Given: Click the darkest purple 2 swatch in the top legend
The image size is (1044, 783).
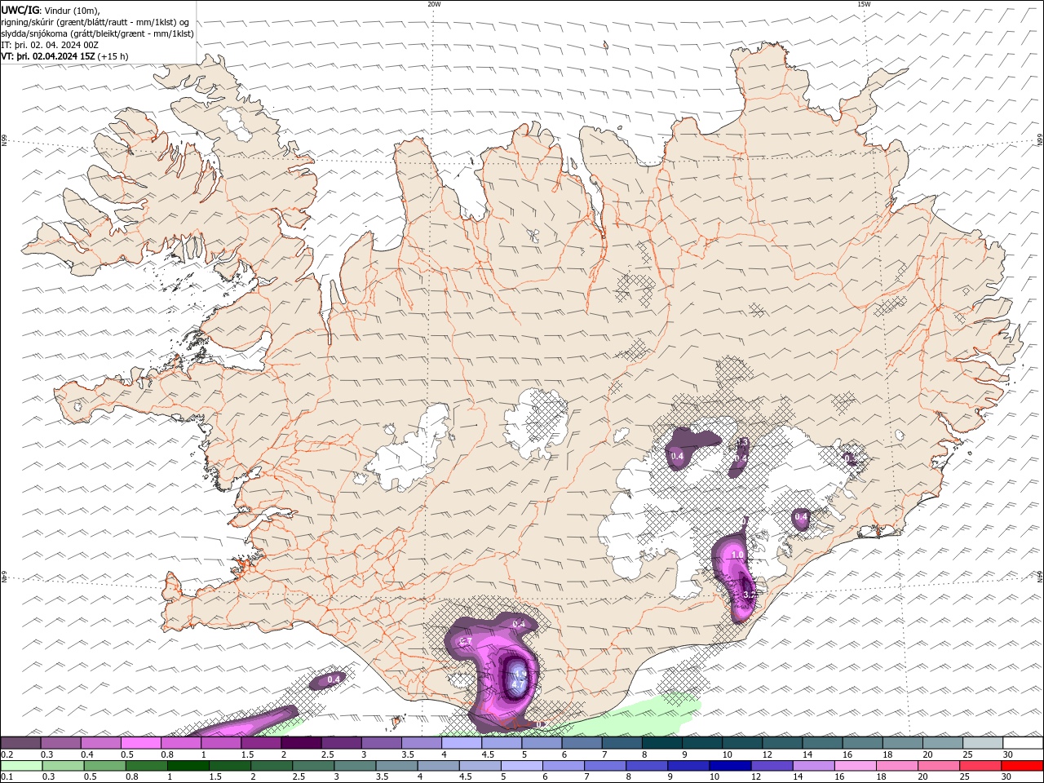Looking at the screenshot, I should 301,743.
